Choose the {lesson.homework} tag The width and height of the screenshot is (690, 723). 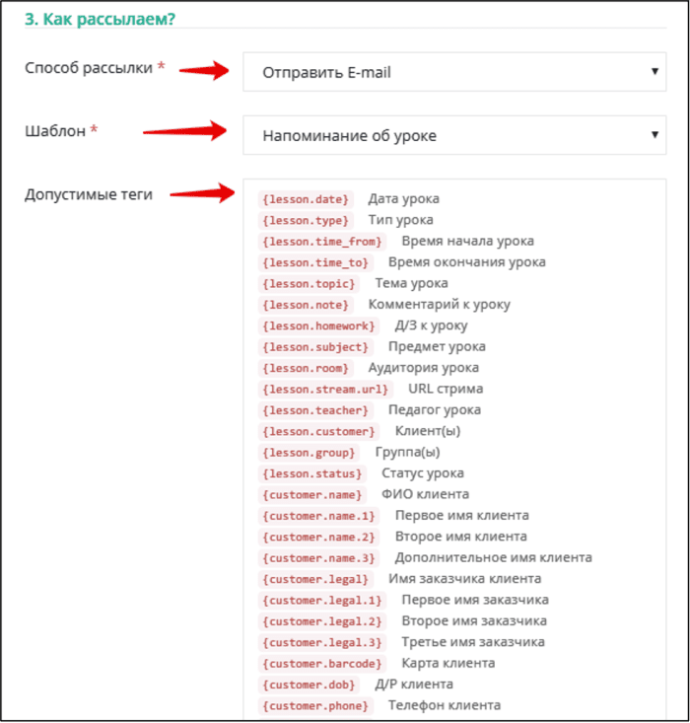click(x=319, y=326)
